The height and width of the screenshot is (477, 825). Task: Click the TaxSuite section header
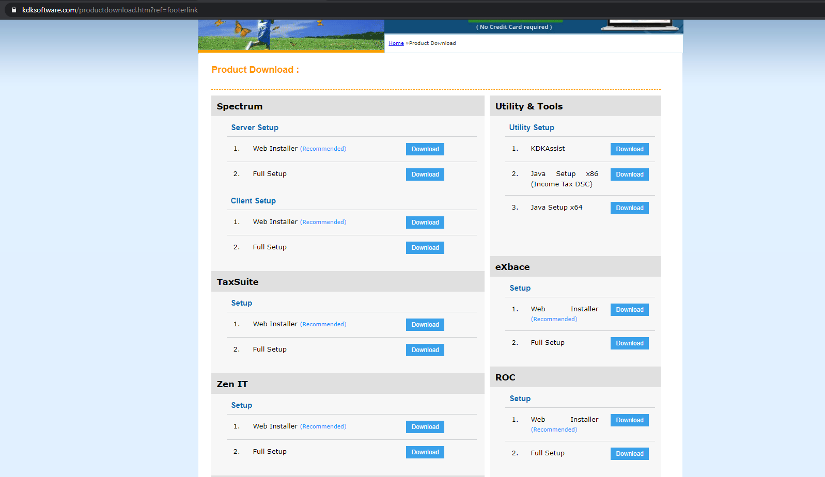click(348, 281)
